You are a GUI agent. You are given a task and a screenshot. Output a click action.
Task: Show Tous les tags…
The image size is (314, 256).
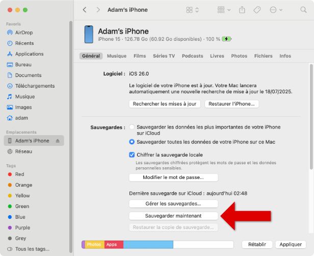click(x=32, y=249)
